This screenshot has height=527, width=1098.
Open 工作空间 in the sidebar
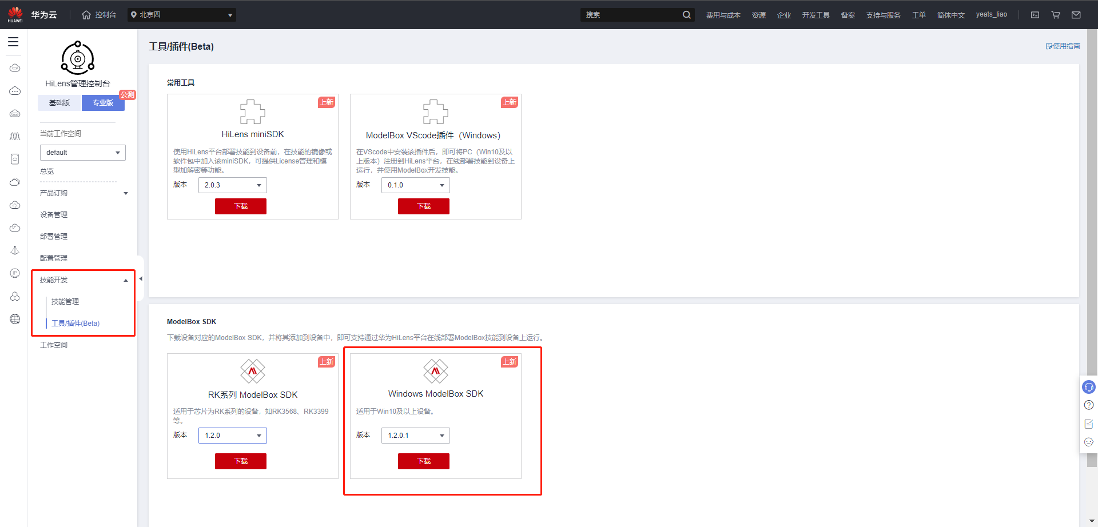coord(54,345)
